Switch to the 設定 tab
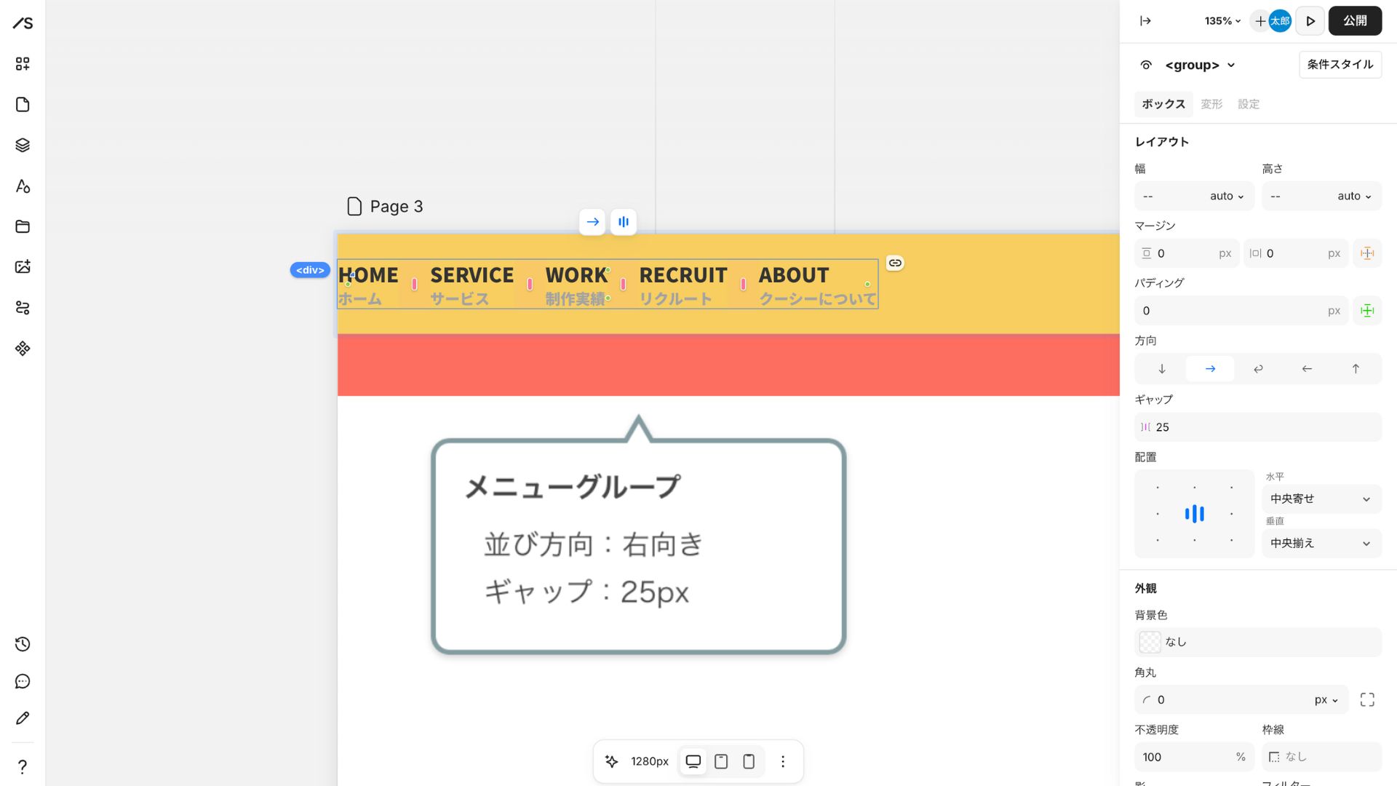The height and width of the screenshot is (786, 1397). click(x=1249, y=104)
